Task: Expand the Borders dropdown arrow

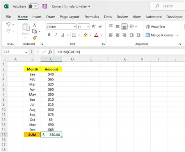Action: point(79,35)
